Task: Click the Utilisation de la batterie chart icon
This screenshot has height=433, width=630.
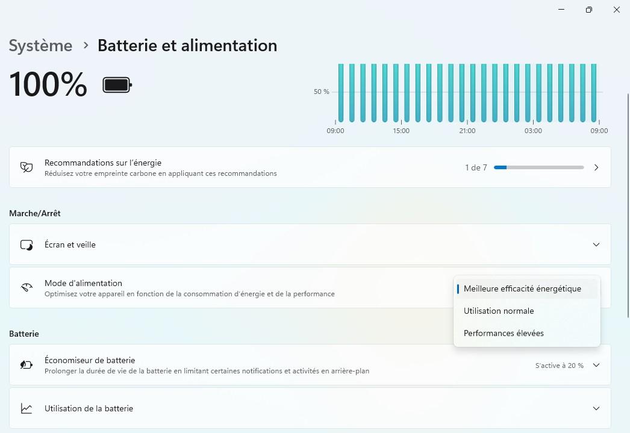Action: point(27,408)
